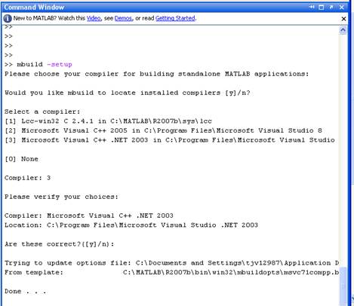Click the 'Are these correct?' prompt line
This screenshot has width=354, height=306.
59,244
